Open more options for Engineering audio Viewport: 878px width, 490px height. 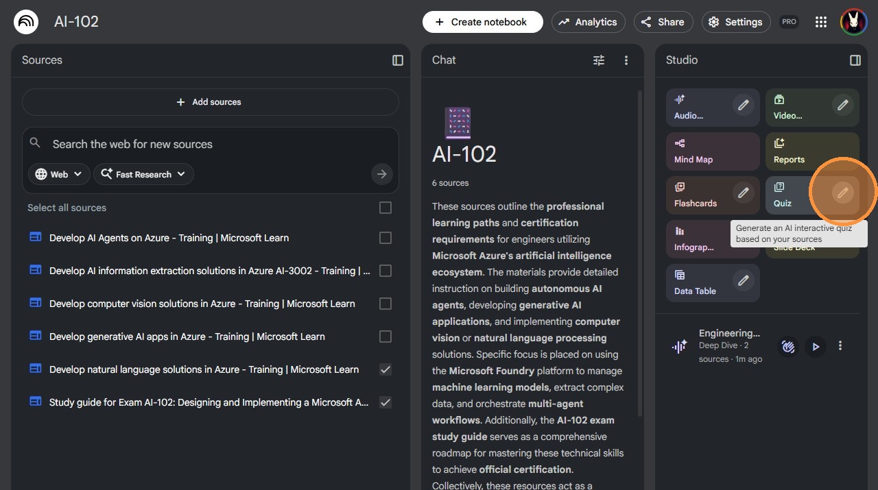click(x=840, y=346)
